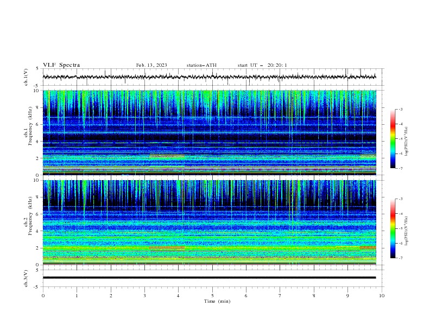430x332 pixels.
Task: Click the 'VLF Spectra' title text
Action: 61,65
